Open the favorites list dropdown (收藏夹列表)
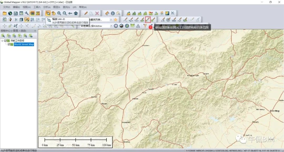The height and width of the screenshot is (152, 284). 111,19
